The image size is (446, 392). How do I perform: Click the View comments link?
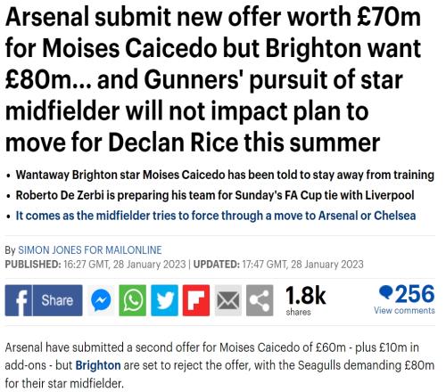coord(404,311)
